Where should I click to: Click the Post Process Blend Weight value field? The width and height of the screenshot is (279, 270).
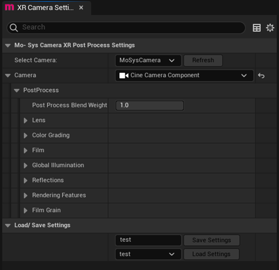tap(150, 105)
